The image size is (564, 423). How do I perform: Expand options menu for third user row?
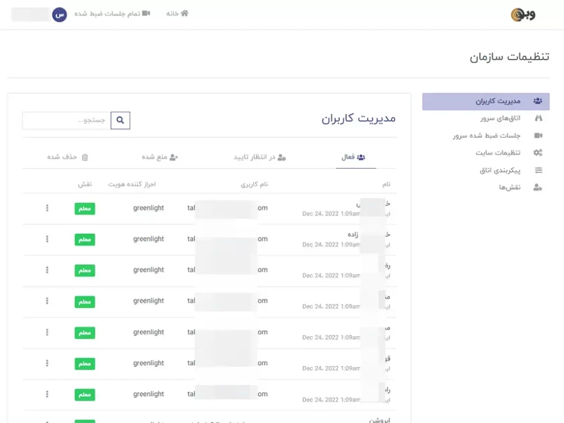tap(47, 270)
